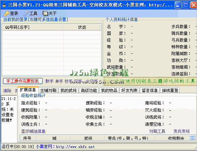Click the 客栈大厅 label
The width and height of the screenshot is (197, 151).
(181, 60)
